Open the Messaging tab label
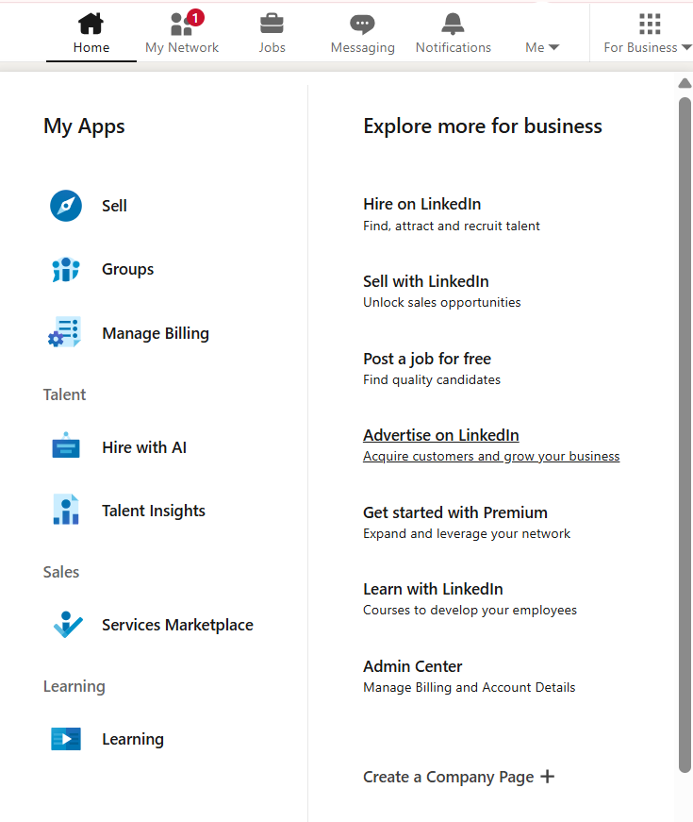The height and width of the screenshot is (822, 693). click(362, 48)
